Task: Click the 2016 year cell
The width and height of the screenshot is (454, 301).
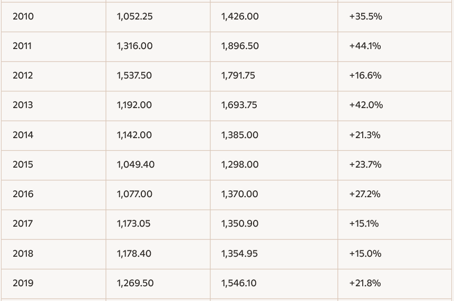Action: pos(23,194)
